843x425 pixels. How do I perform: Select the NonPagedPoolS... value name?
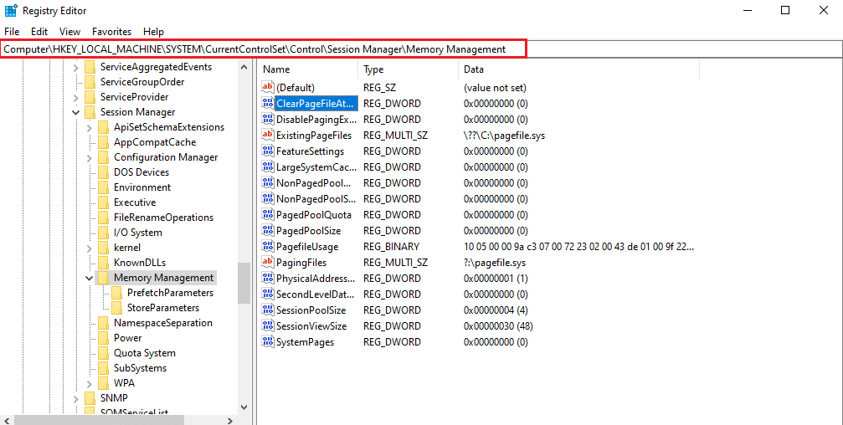316,199
